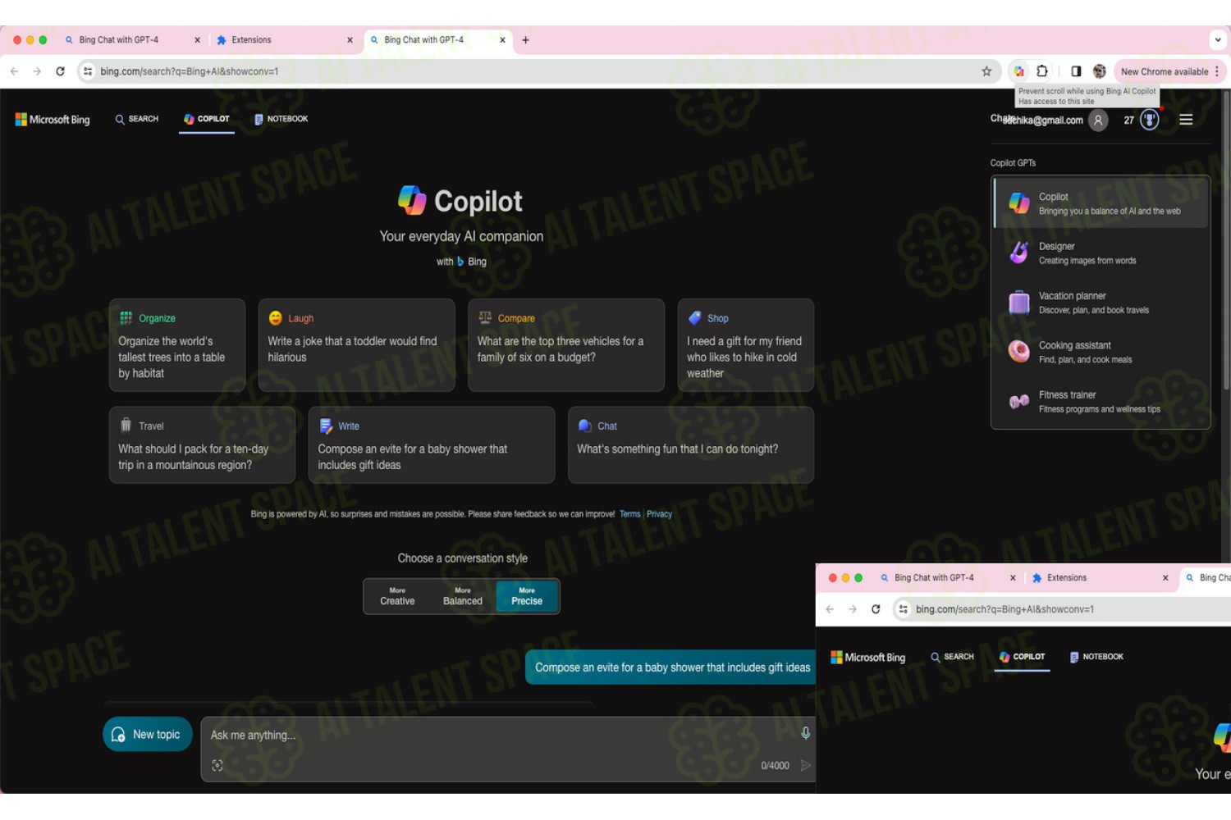Click the SEARCH tab in second window
Viewport: 1231px width, 820px height.
[953, 657]
